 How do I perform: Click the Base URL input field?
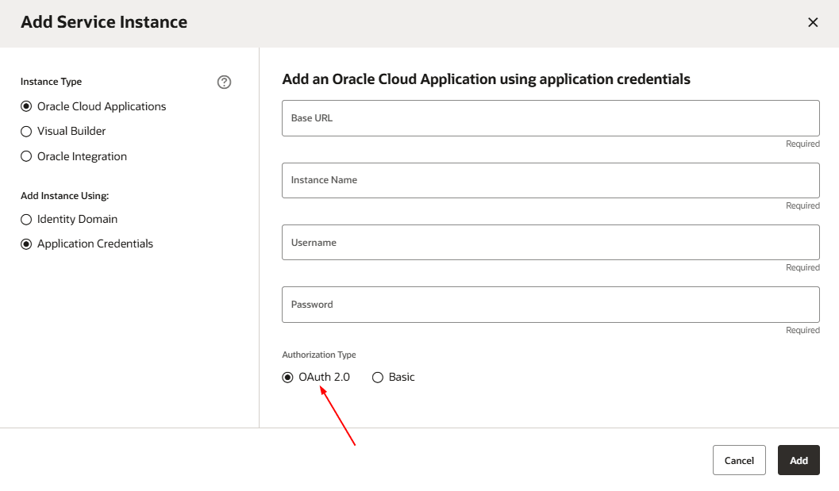coord(550,117)
